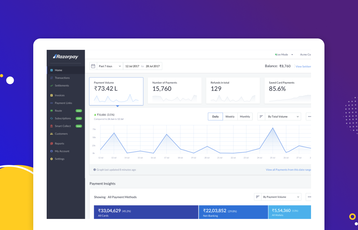Switch graph to Weekly view

tap(230, 117)
